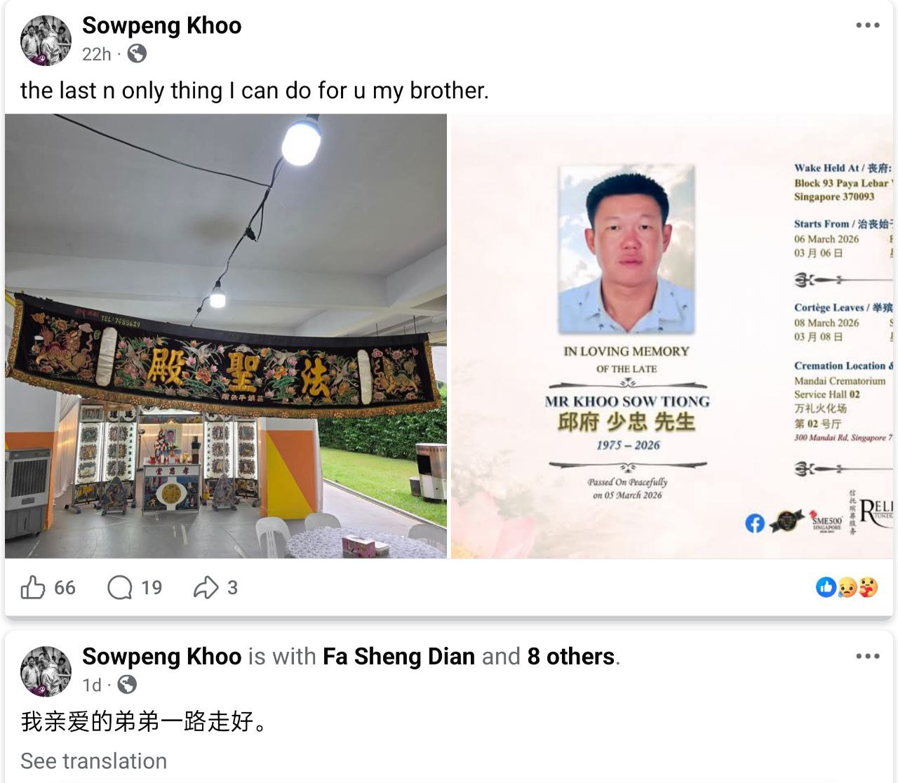Viewport: 898px width, 783px height.
Task: Click the Fa Sheng Dian tagged link
Action: [398, 657]
